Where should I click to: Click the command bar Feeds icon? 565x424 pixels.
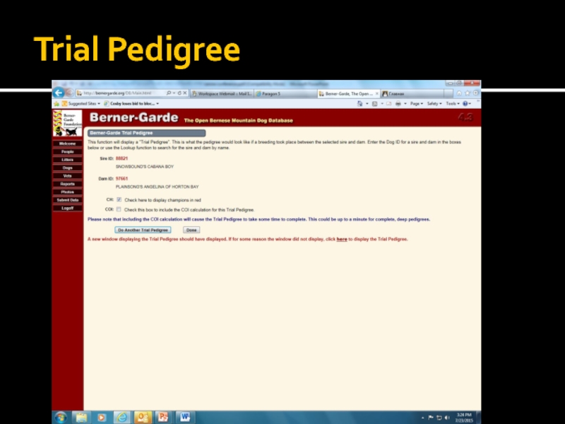(x=375, y=104)
